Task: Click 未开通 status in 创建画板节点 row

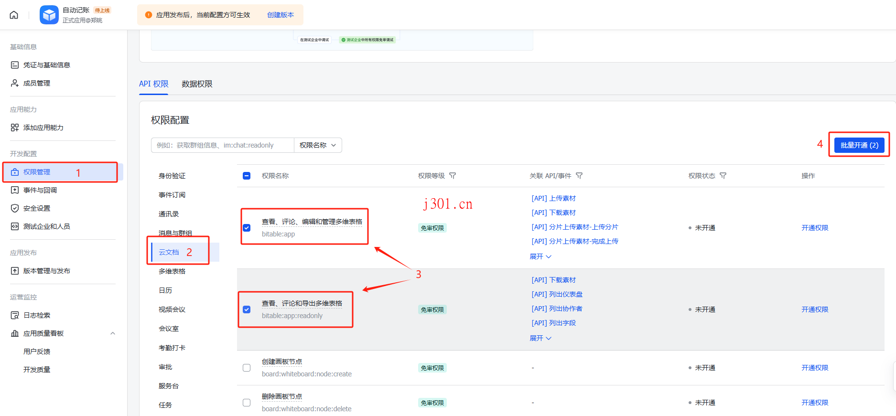Action: coord(702,368)
